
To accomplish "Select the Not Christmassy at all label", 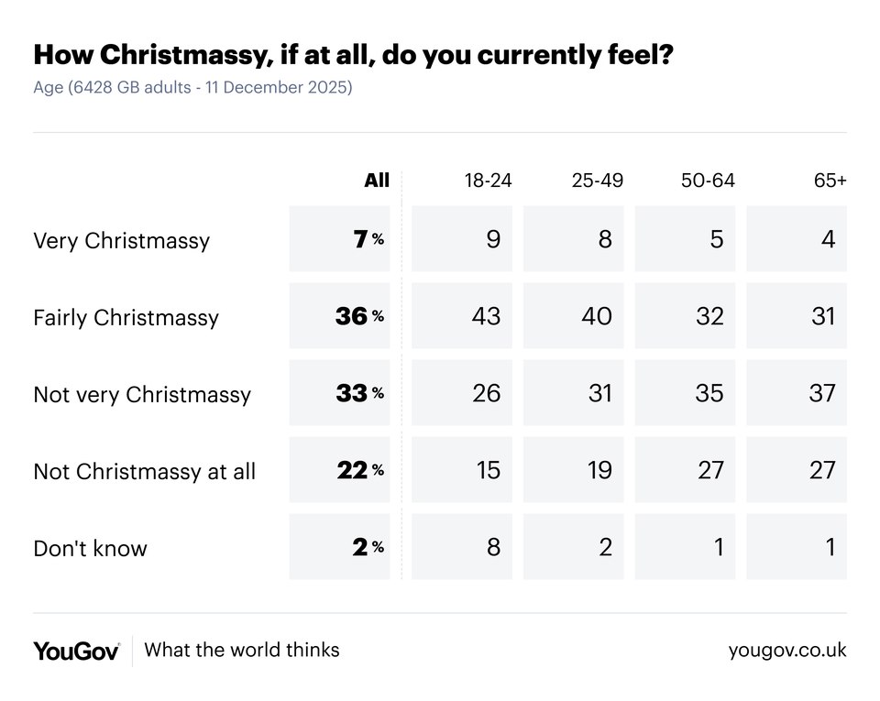I will pos(144,471).
